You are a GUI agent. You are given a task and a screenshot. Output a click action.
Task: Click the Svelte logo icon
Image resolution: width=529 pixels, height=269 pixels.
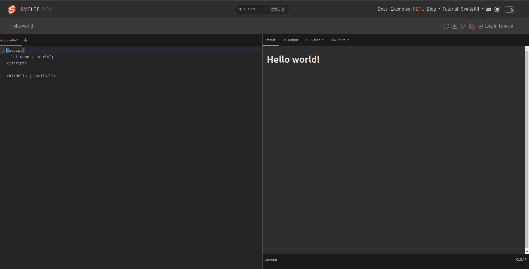click(12, 9)
